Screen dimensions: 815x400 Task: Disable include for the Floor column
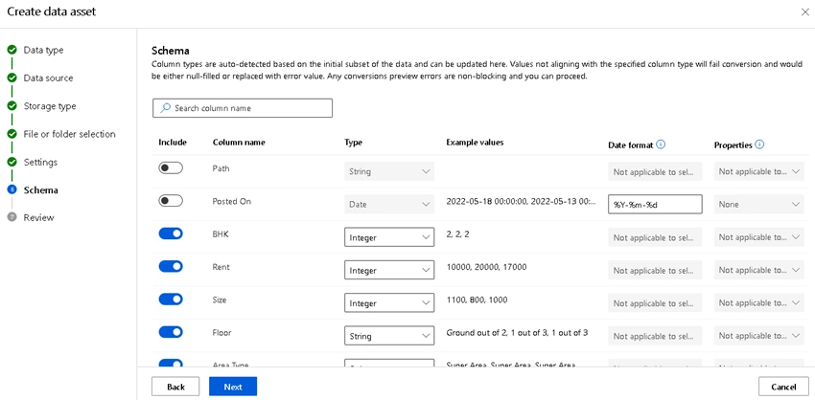(171, 332)
